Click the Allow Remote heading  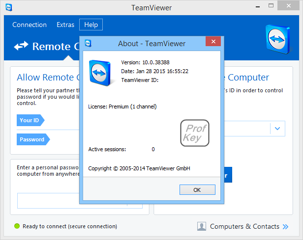[x=48, y=78]
